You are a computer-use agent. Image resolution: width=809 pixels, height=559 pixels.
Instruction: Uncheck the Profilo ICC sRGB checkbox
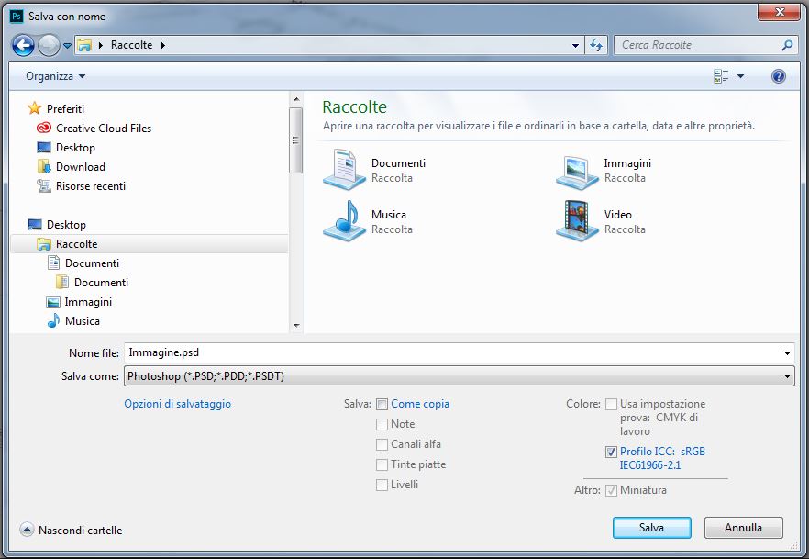611,452
